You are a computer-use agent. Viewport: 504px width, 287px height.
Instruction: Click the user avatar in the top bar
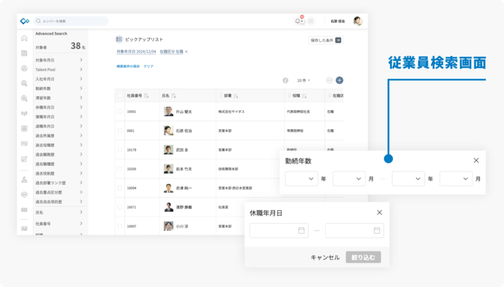(358, 21)
